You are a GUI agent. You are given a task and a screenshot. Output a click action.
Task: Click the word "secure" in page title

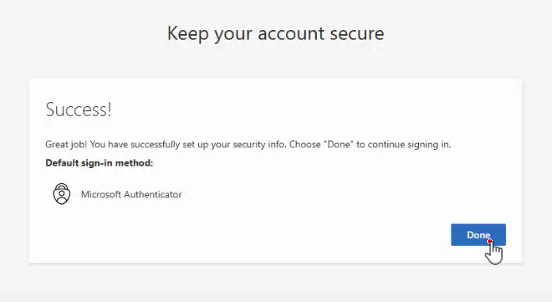(357, 34)
